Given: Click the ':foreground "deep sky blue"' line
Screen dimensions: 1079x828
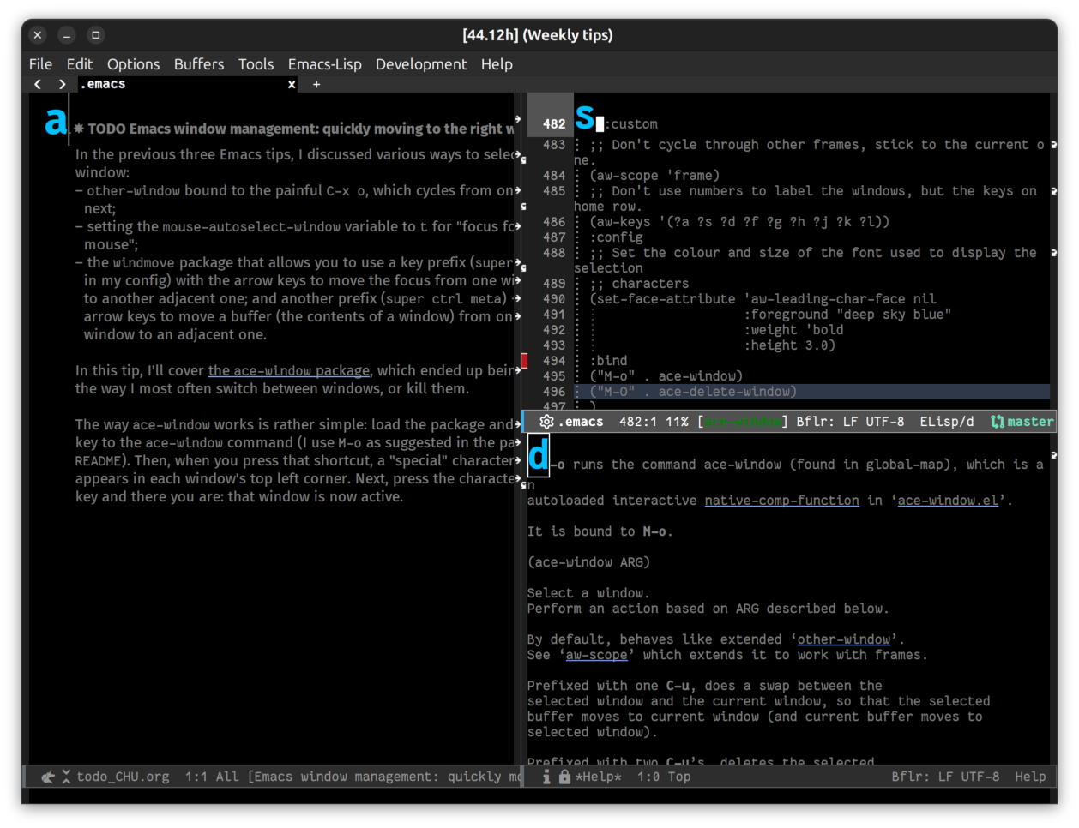Looking at the screenshot, I should (x=847, y=315).
